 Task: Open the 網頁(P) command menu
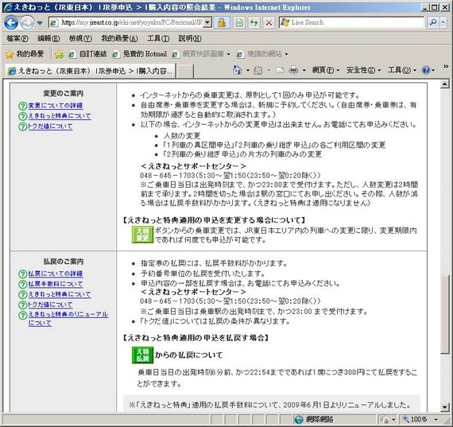(326, 70)
